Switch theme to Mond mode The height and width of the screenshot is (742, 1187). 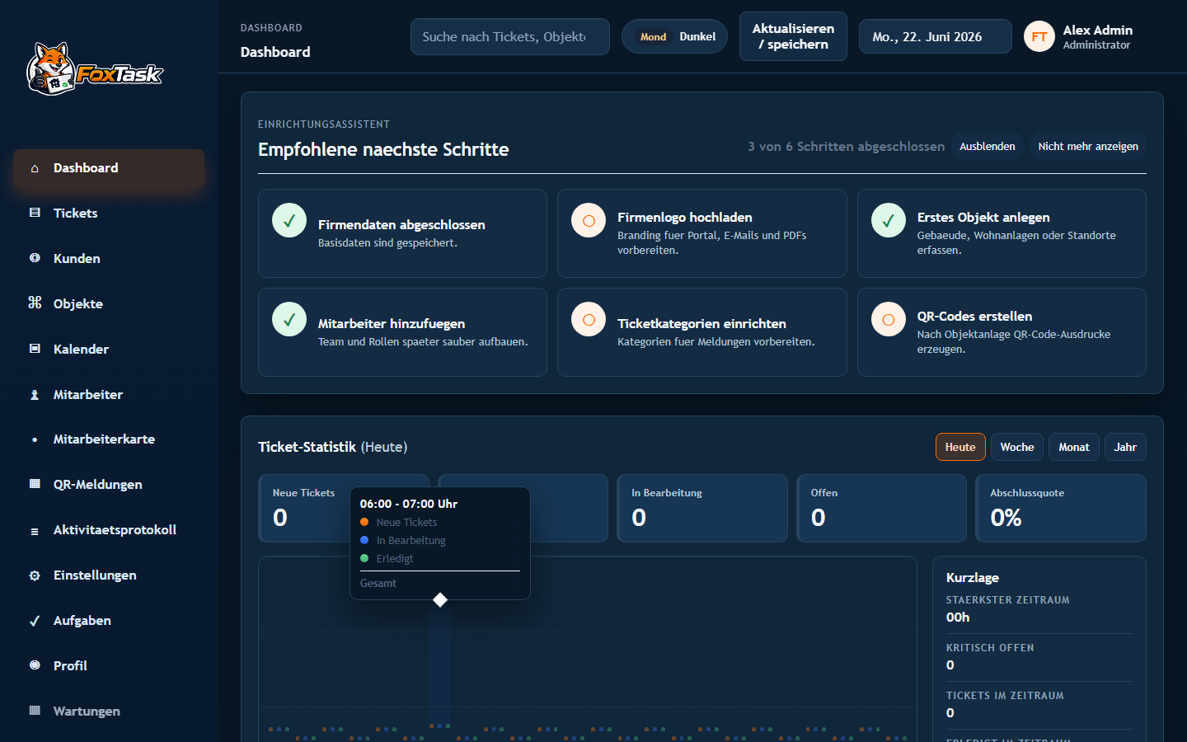pos(653,37)
